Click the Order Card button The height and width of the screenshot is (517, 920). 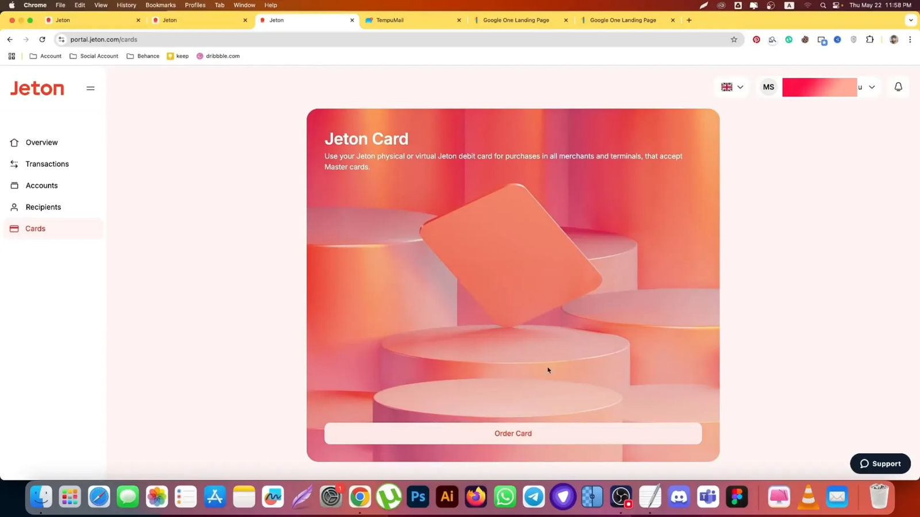(x=513, y=434)
